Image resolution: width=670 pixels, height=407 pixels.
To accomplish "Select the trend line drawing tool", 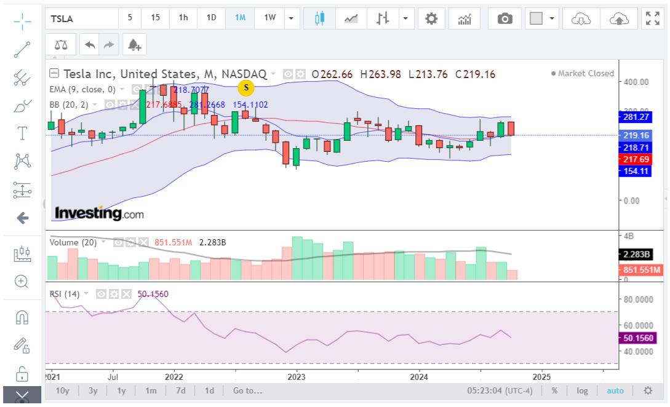I will pyautogui.click(x=22, y=50).
